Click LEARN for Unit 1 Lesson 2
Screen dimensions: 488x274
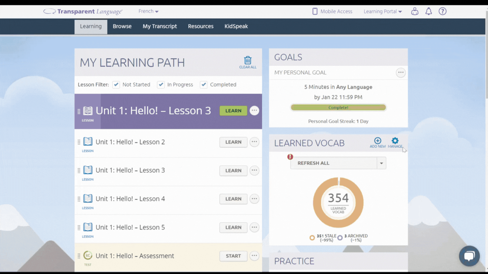coord(233,142)
